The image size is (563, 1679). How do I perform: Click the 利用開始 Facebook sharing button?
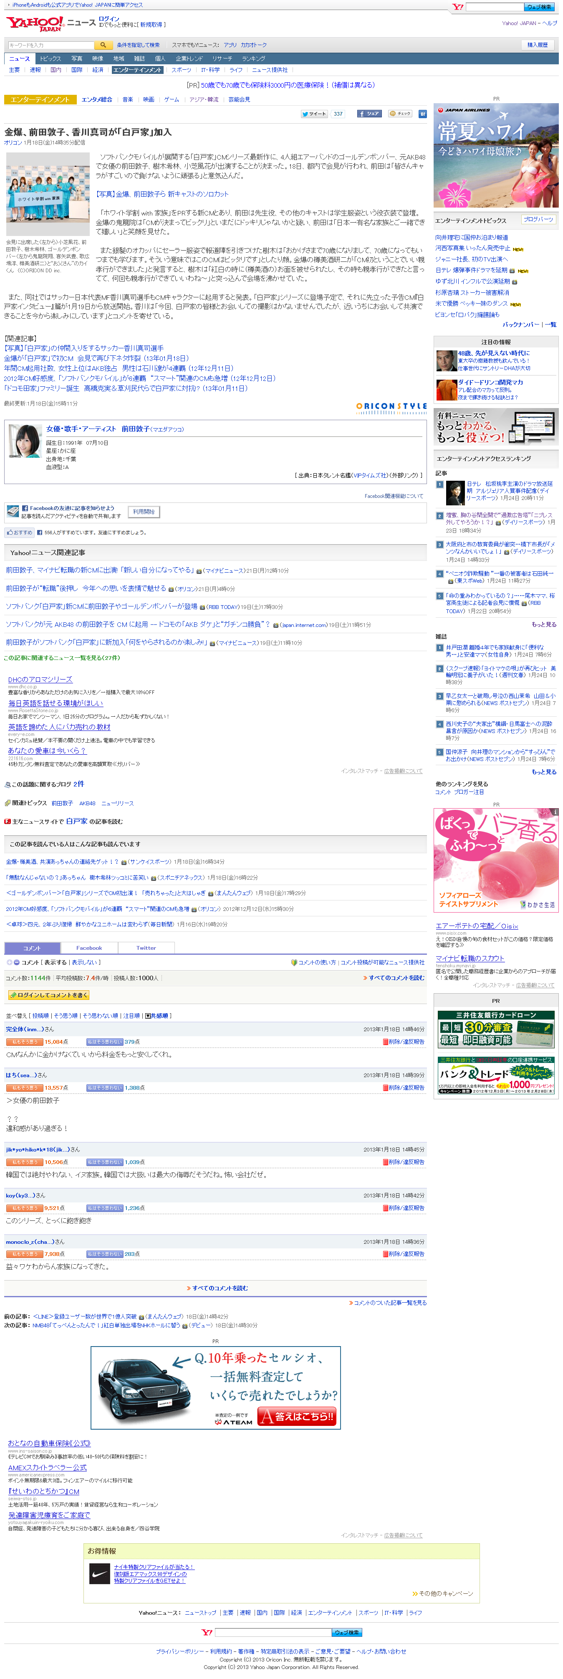[144, 512]
